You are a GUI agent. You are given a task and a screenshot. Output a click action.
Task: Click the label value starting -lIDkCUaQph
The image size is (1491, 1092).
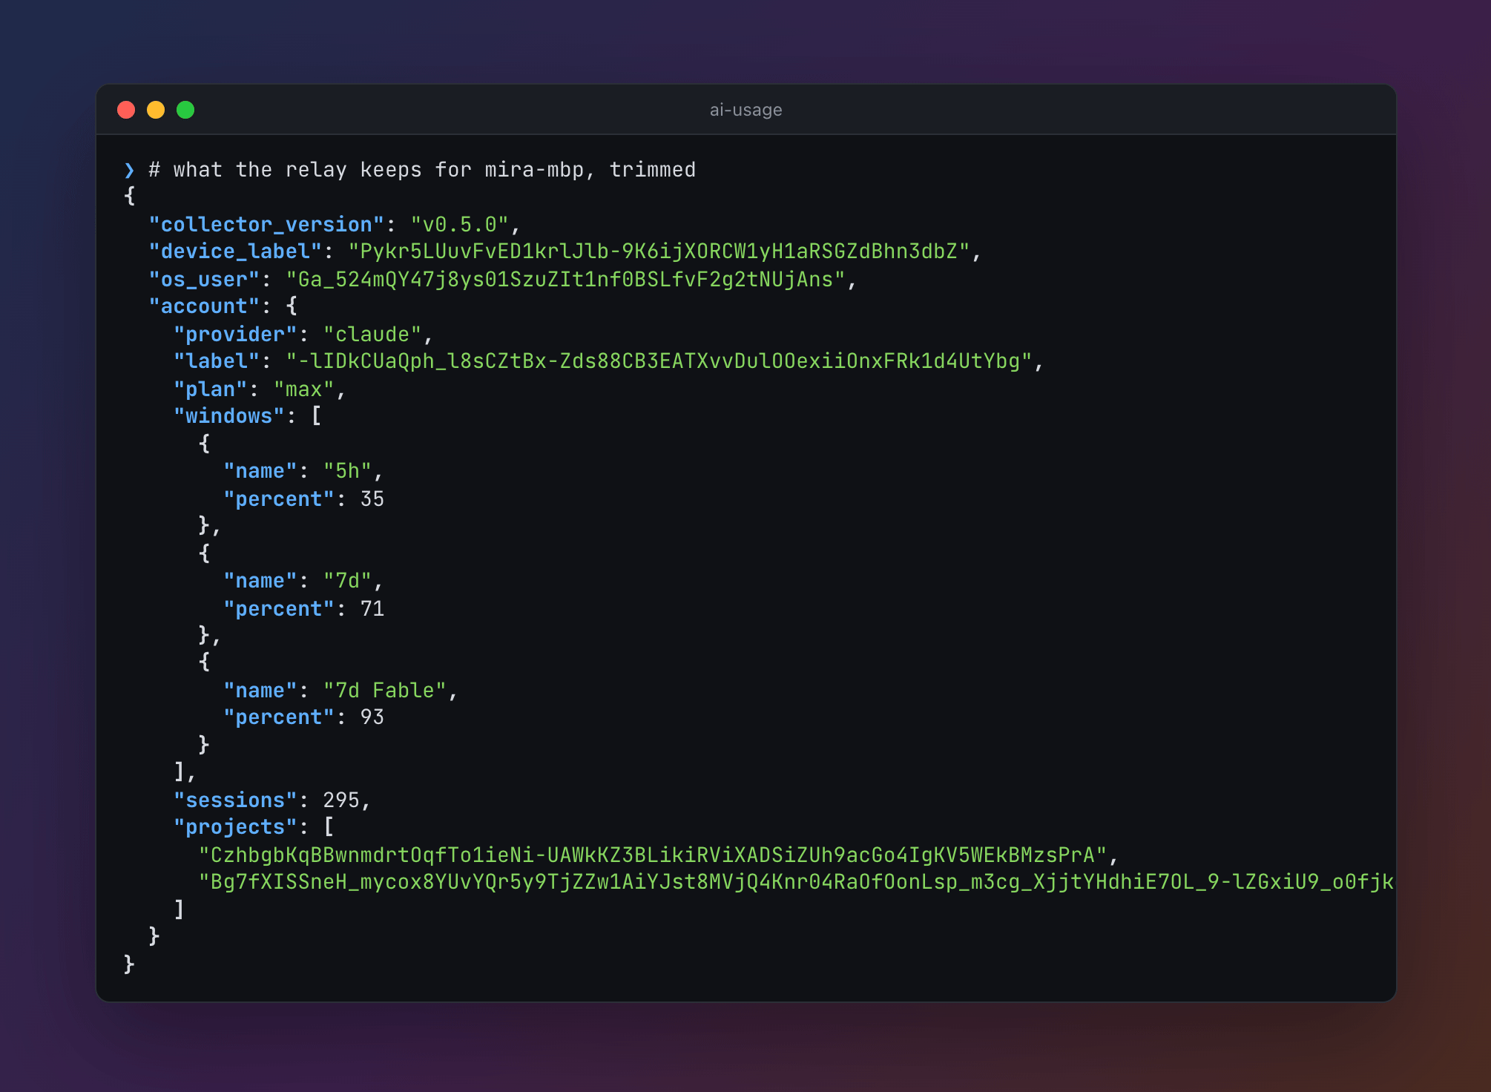pyautogui.click(x=659, y=361)
